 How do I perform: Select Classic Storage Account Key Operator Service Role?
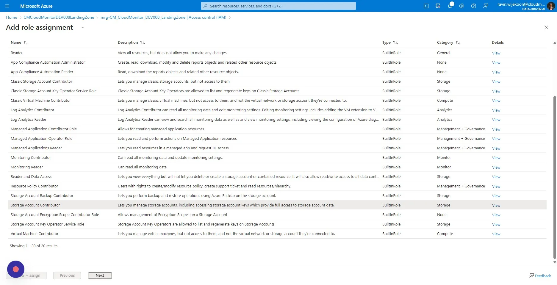pyautogui.click(x=277, y=91)
